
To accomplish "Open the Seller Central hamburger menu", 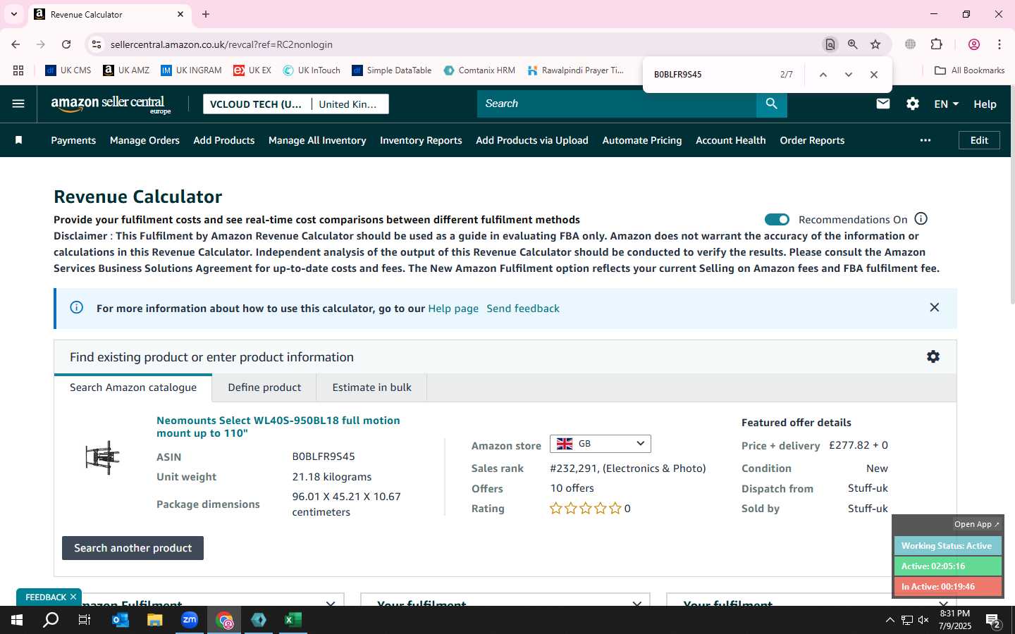I will (18, 104).
